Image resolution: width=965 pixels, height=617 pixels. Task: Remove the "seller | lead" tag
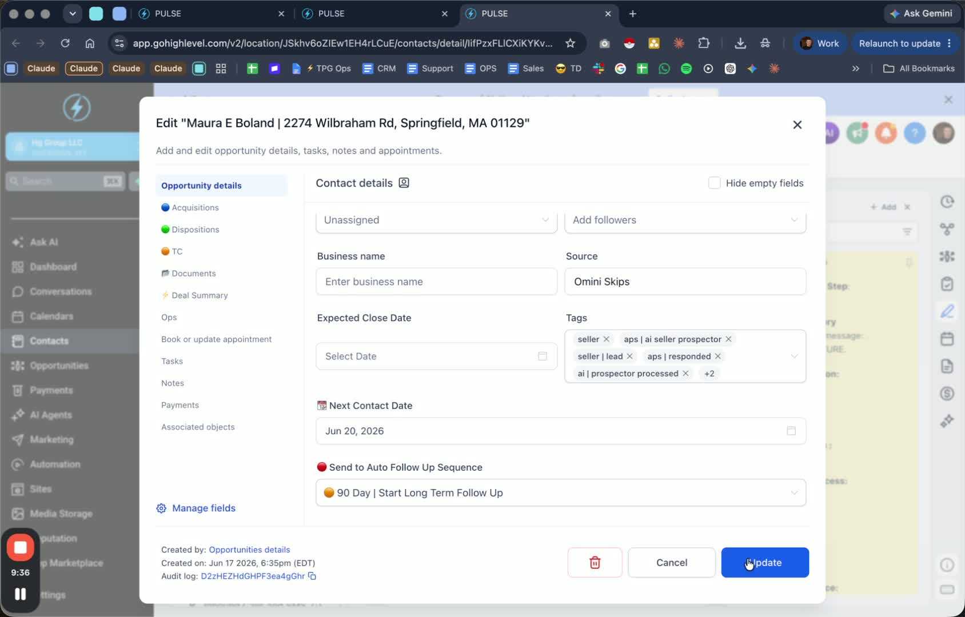(x=629, y=356)
